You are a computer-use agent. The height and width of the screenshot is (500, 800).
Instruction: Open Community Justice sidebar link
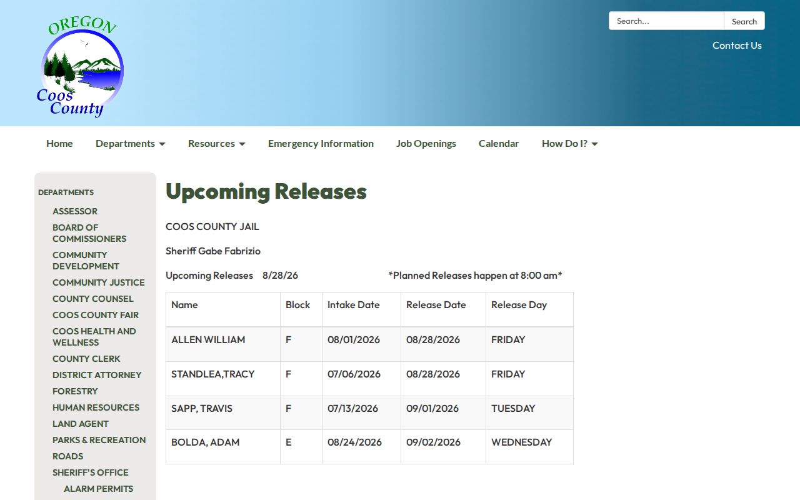point(99,282)
